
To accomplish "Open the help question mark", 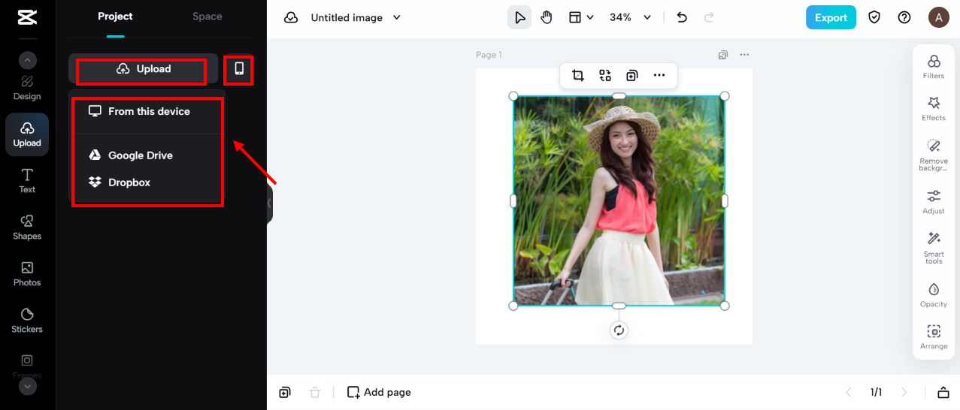I will pos(904,17).
